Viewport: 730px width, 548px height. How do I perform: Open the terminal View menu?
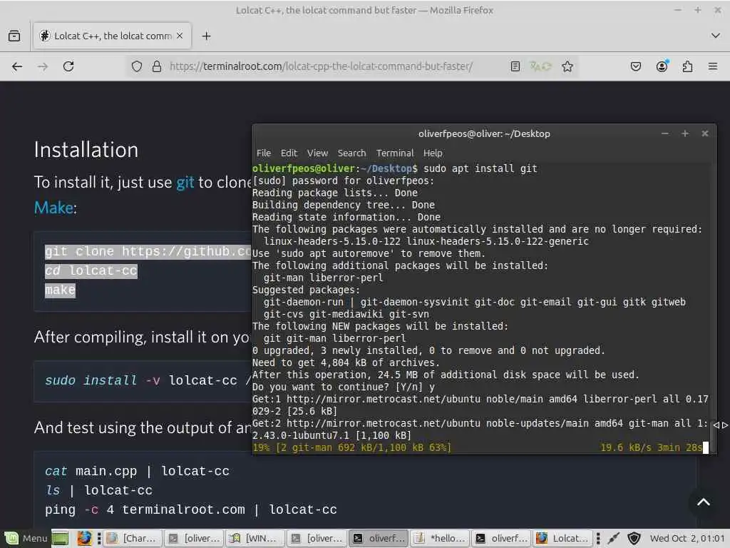click(x=317, y=153)
